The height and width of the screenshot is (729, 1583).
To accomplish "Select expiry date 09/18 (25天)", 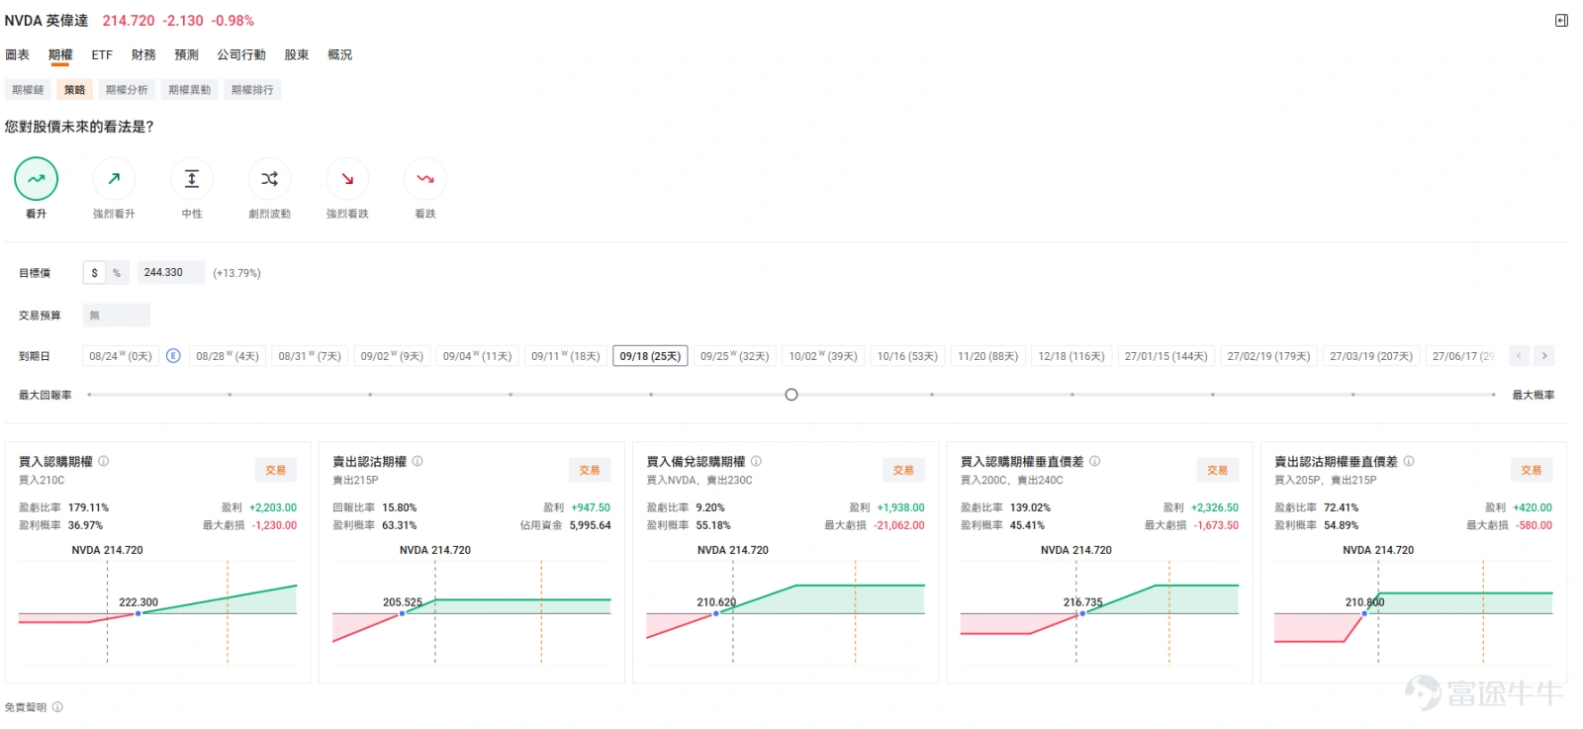I will click(x=650, y=356).
